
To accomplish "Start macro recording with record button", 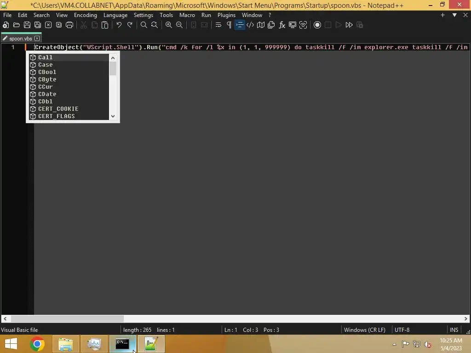I will pyautogui.click(x=317, y=25).
